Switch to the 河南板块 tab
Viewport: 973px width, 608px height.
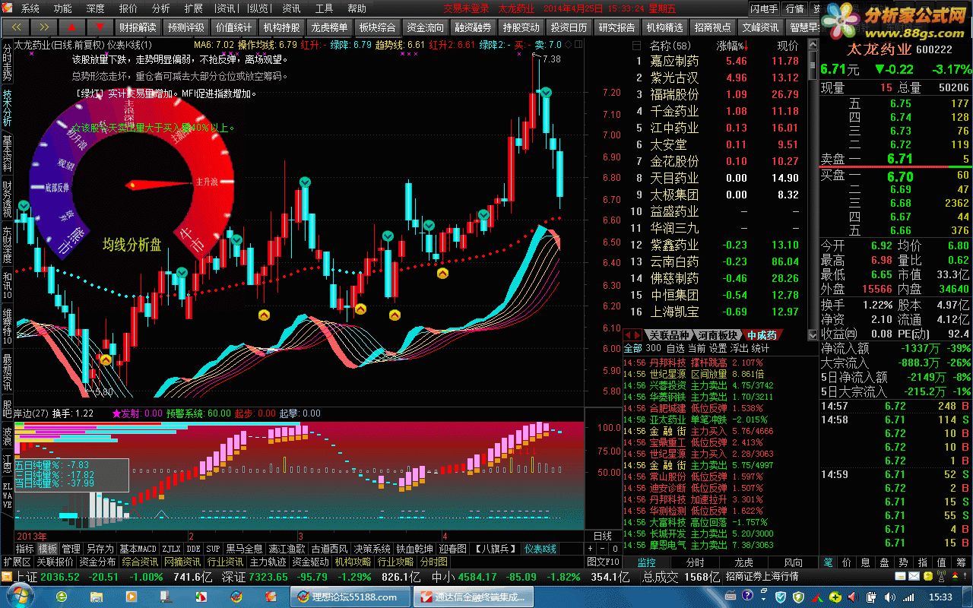click(718, 335)
